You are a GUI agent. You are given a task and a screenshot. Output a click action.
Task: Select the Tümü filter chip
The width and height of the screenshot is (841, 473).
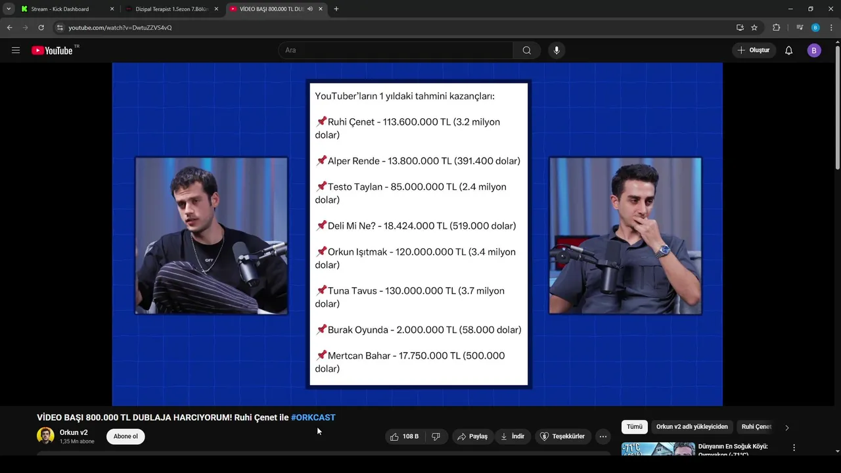(635, 427)
